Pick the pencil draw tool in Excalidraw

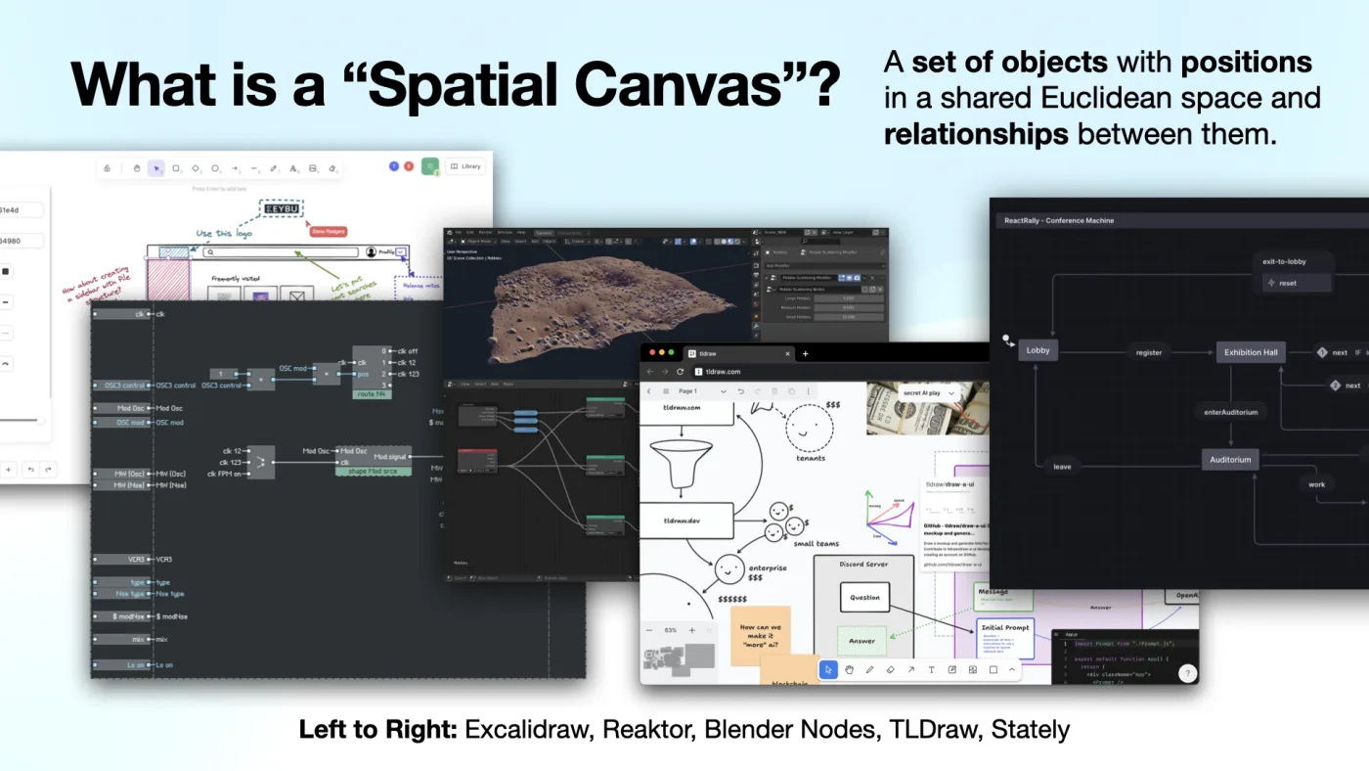click(274, 168)
